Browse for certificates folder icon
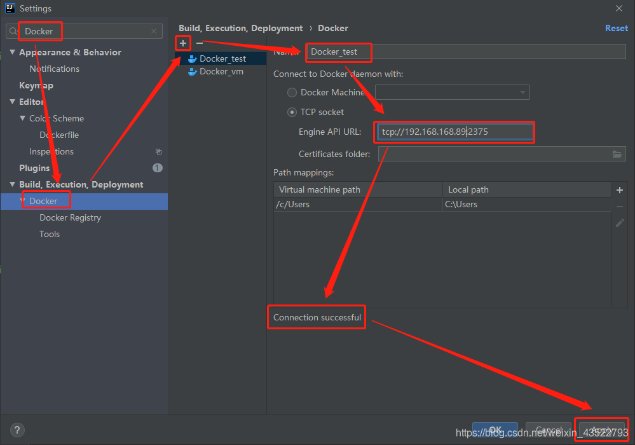 click(x=617, y=154)
